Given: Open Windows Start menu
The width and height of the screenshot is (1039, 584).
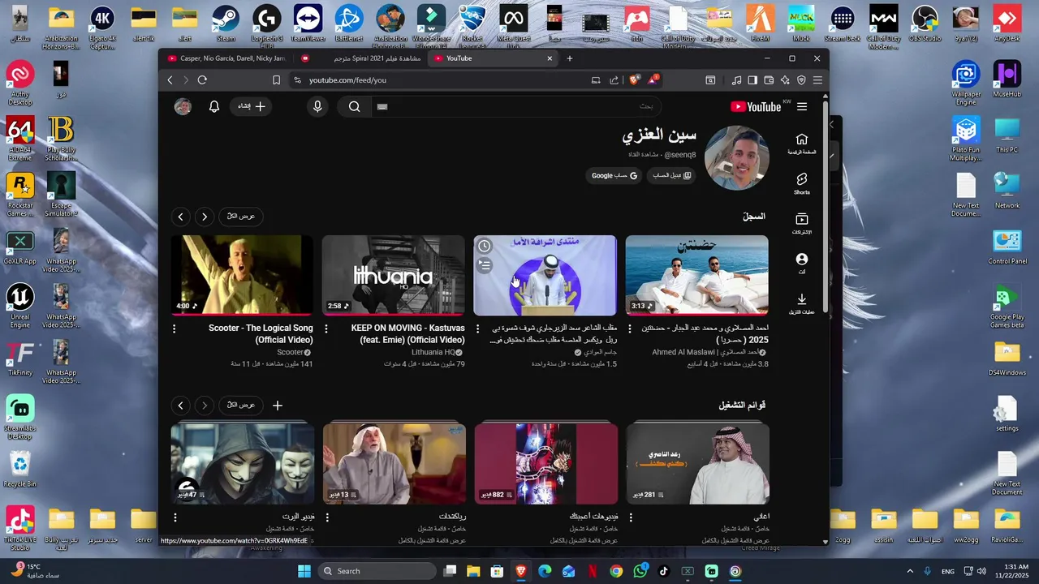Looking at the screenshot, I should click(304, 571).
